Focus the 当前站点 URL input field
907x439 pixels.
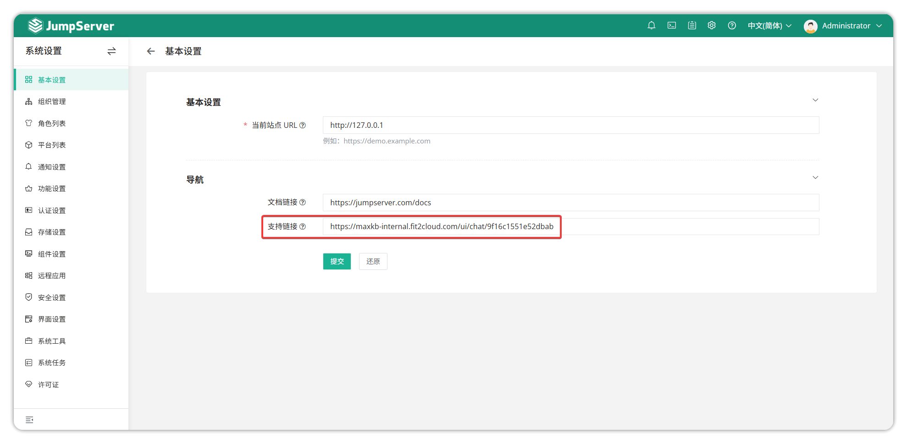click(571, 125)
